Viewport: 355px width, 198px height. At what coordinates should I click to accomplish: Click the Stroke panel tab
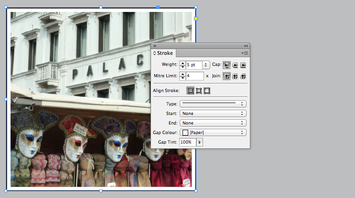pyautogui.click(x=163, y=53)
